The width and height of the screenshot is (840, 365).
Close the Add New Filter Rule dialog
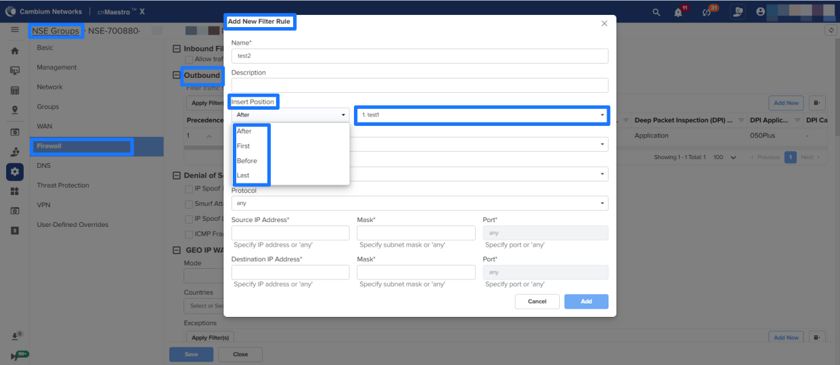pos(604,24)
